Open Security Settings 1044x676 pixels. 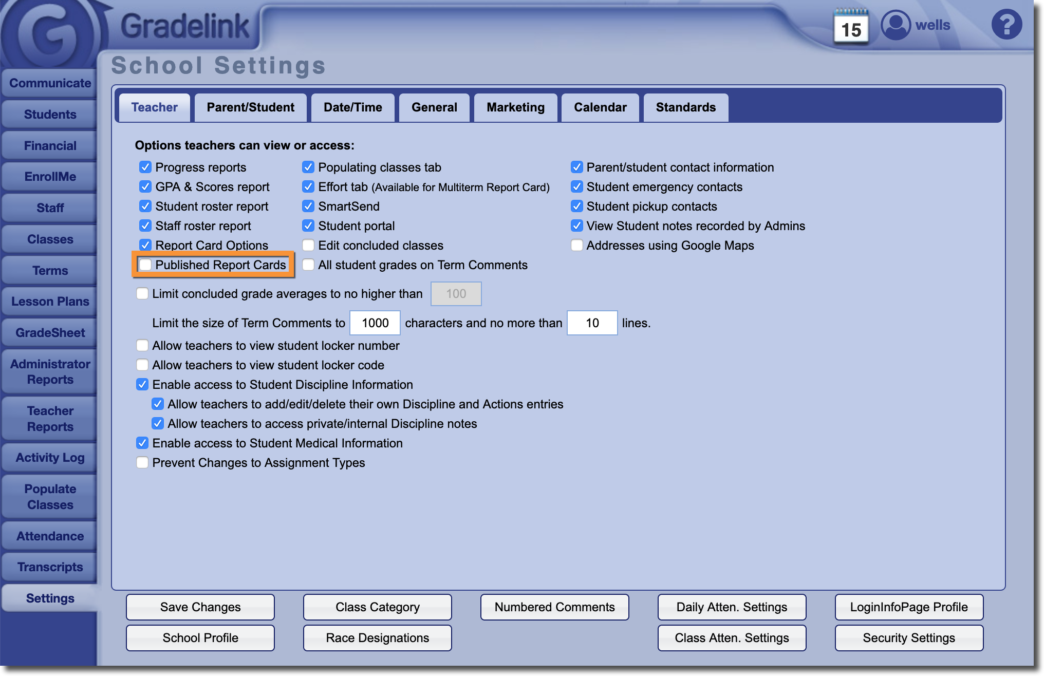pos(909,638)
